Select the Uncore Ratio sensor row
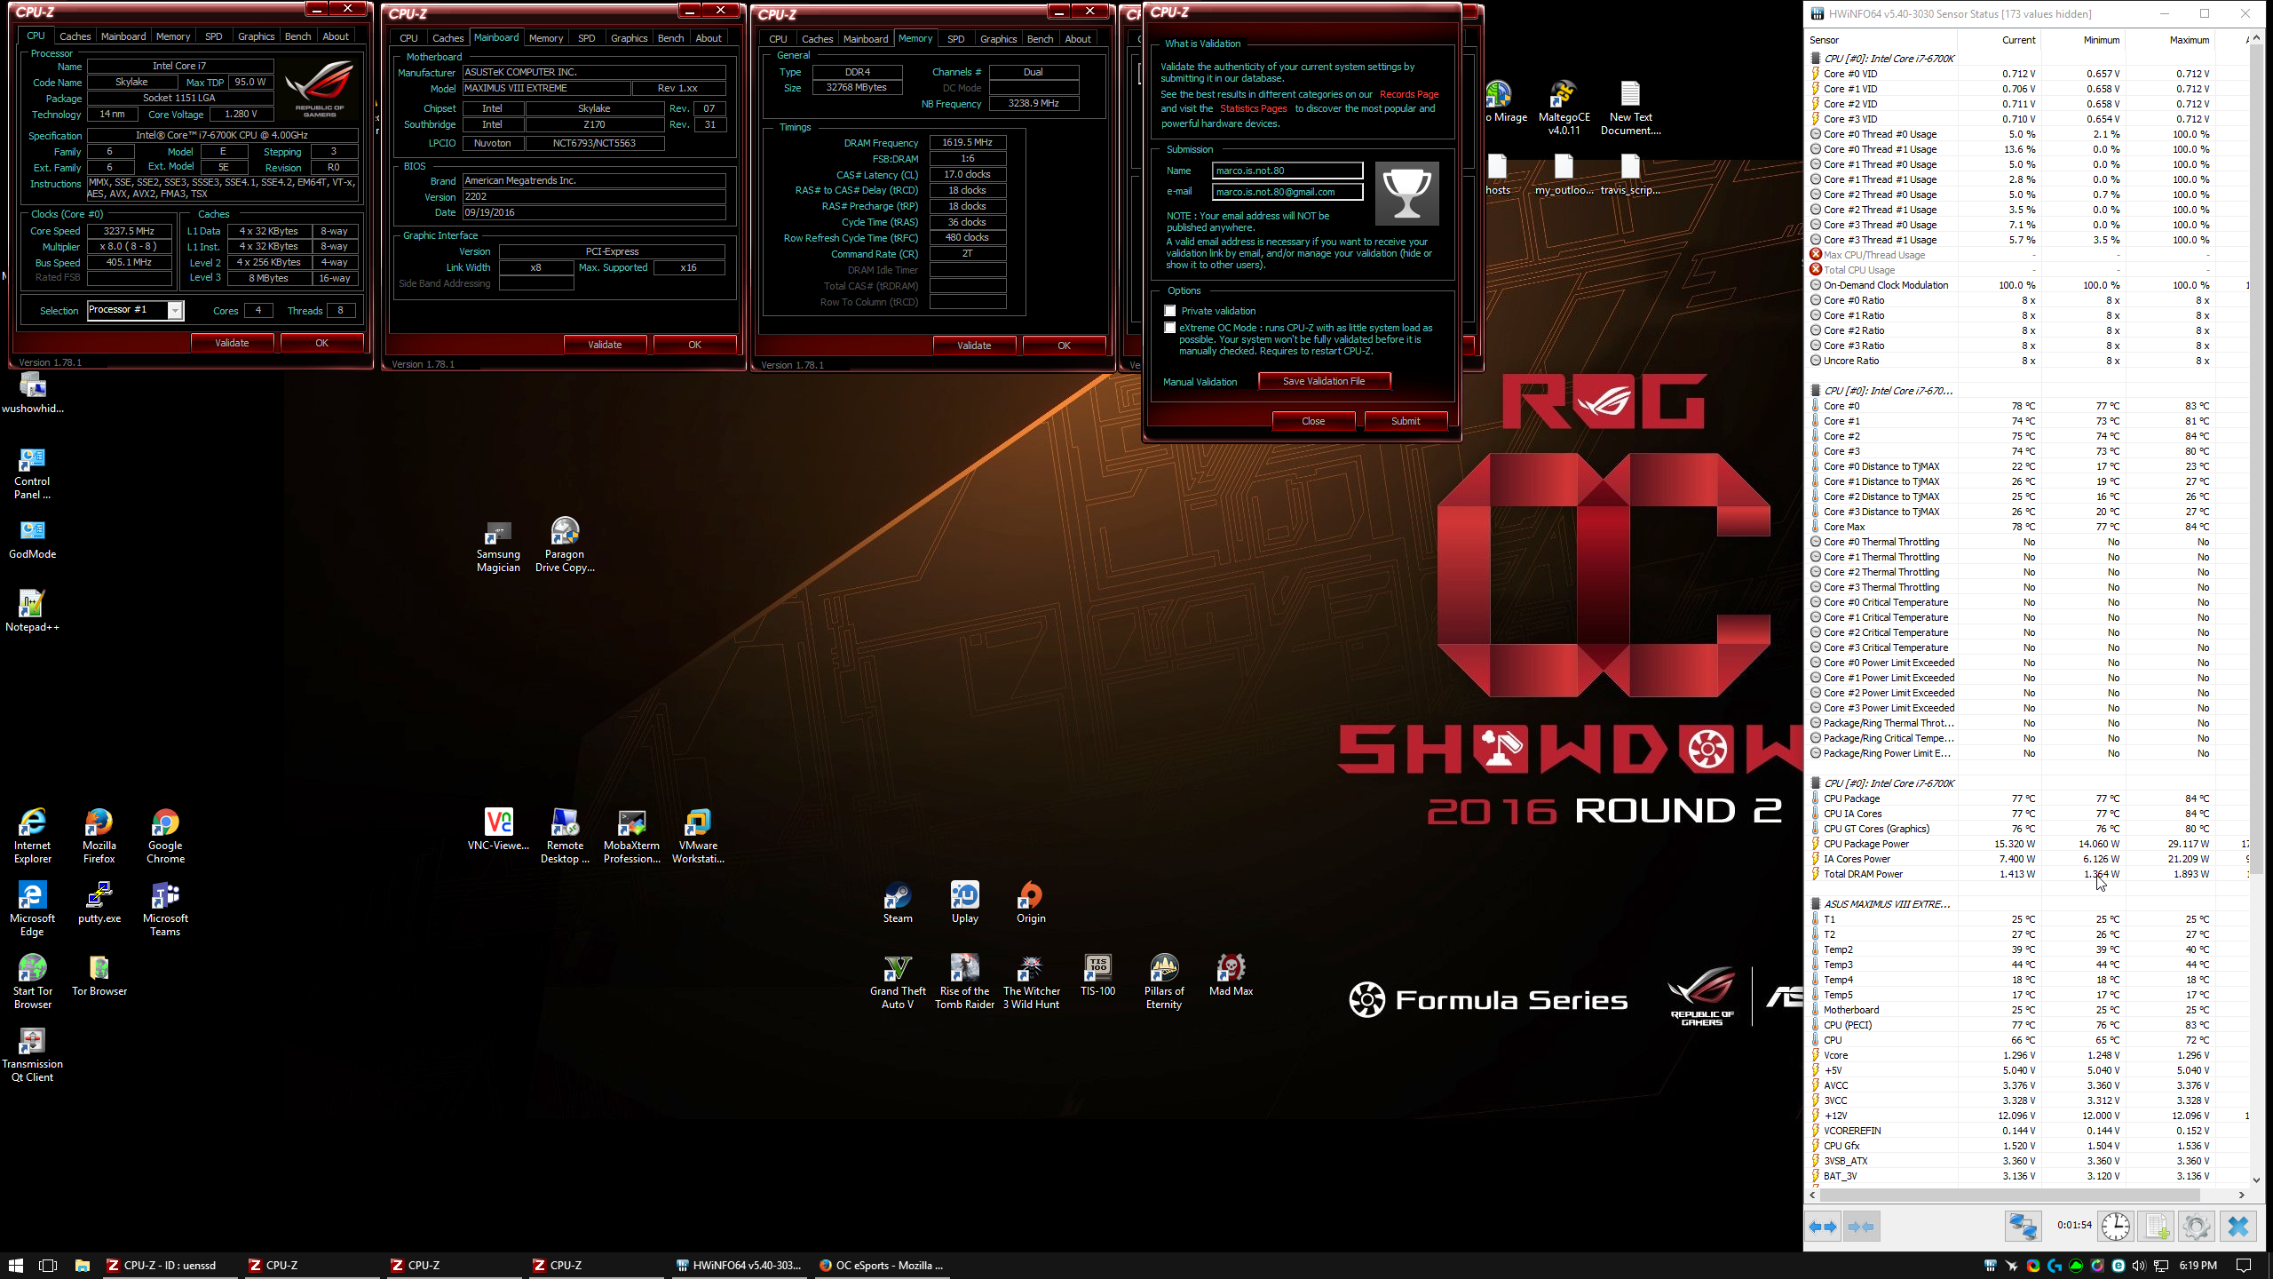Screen dimensions: 2273x1279 2028,361
